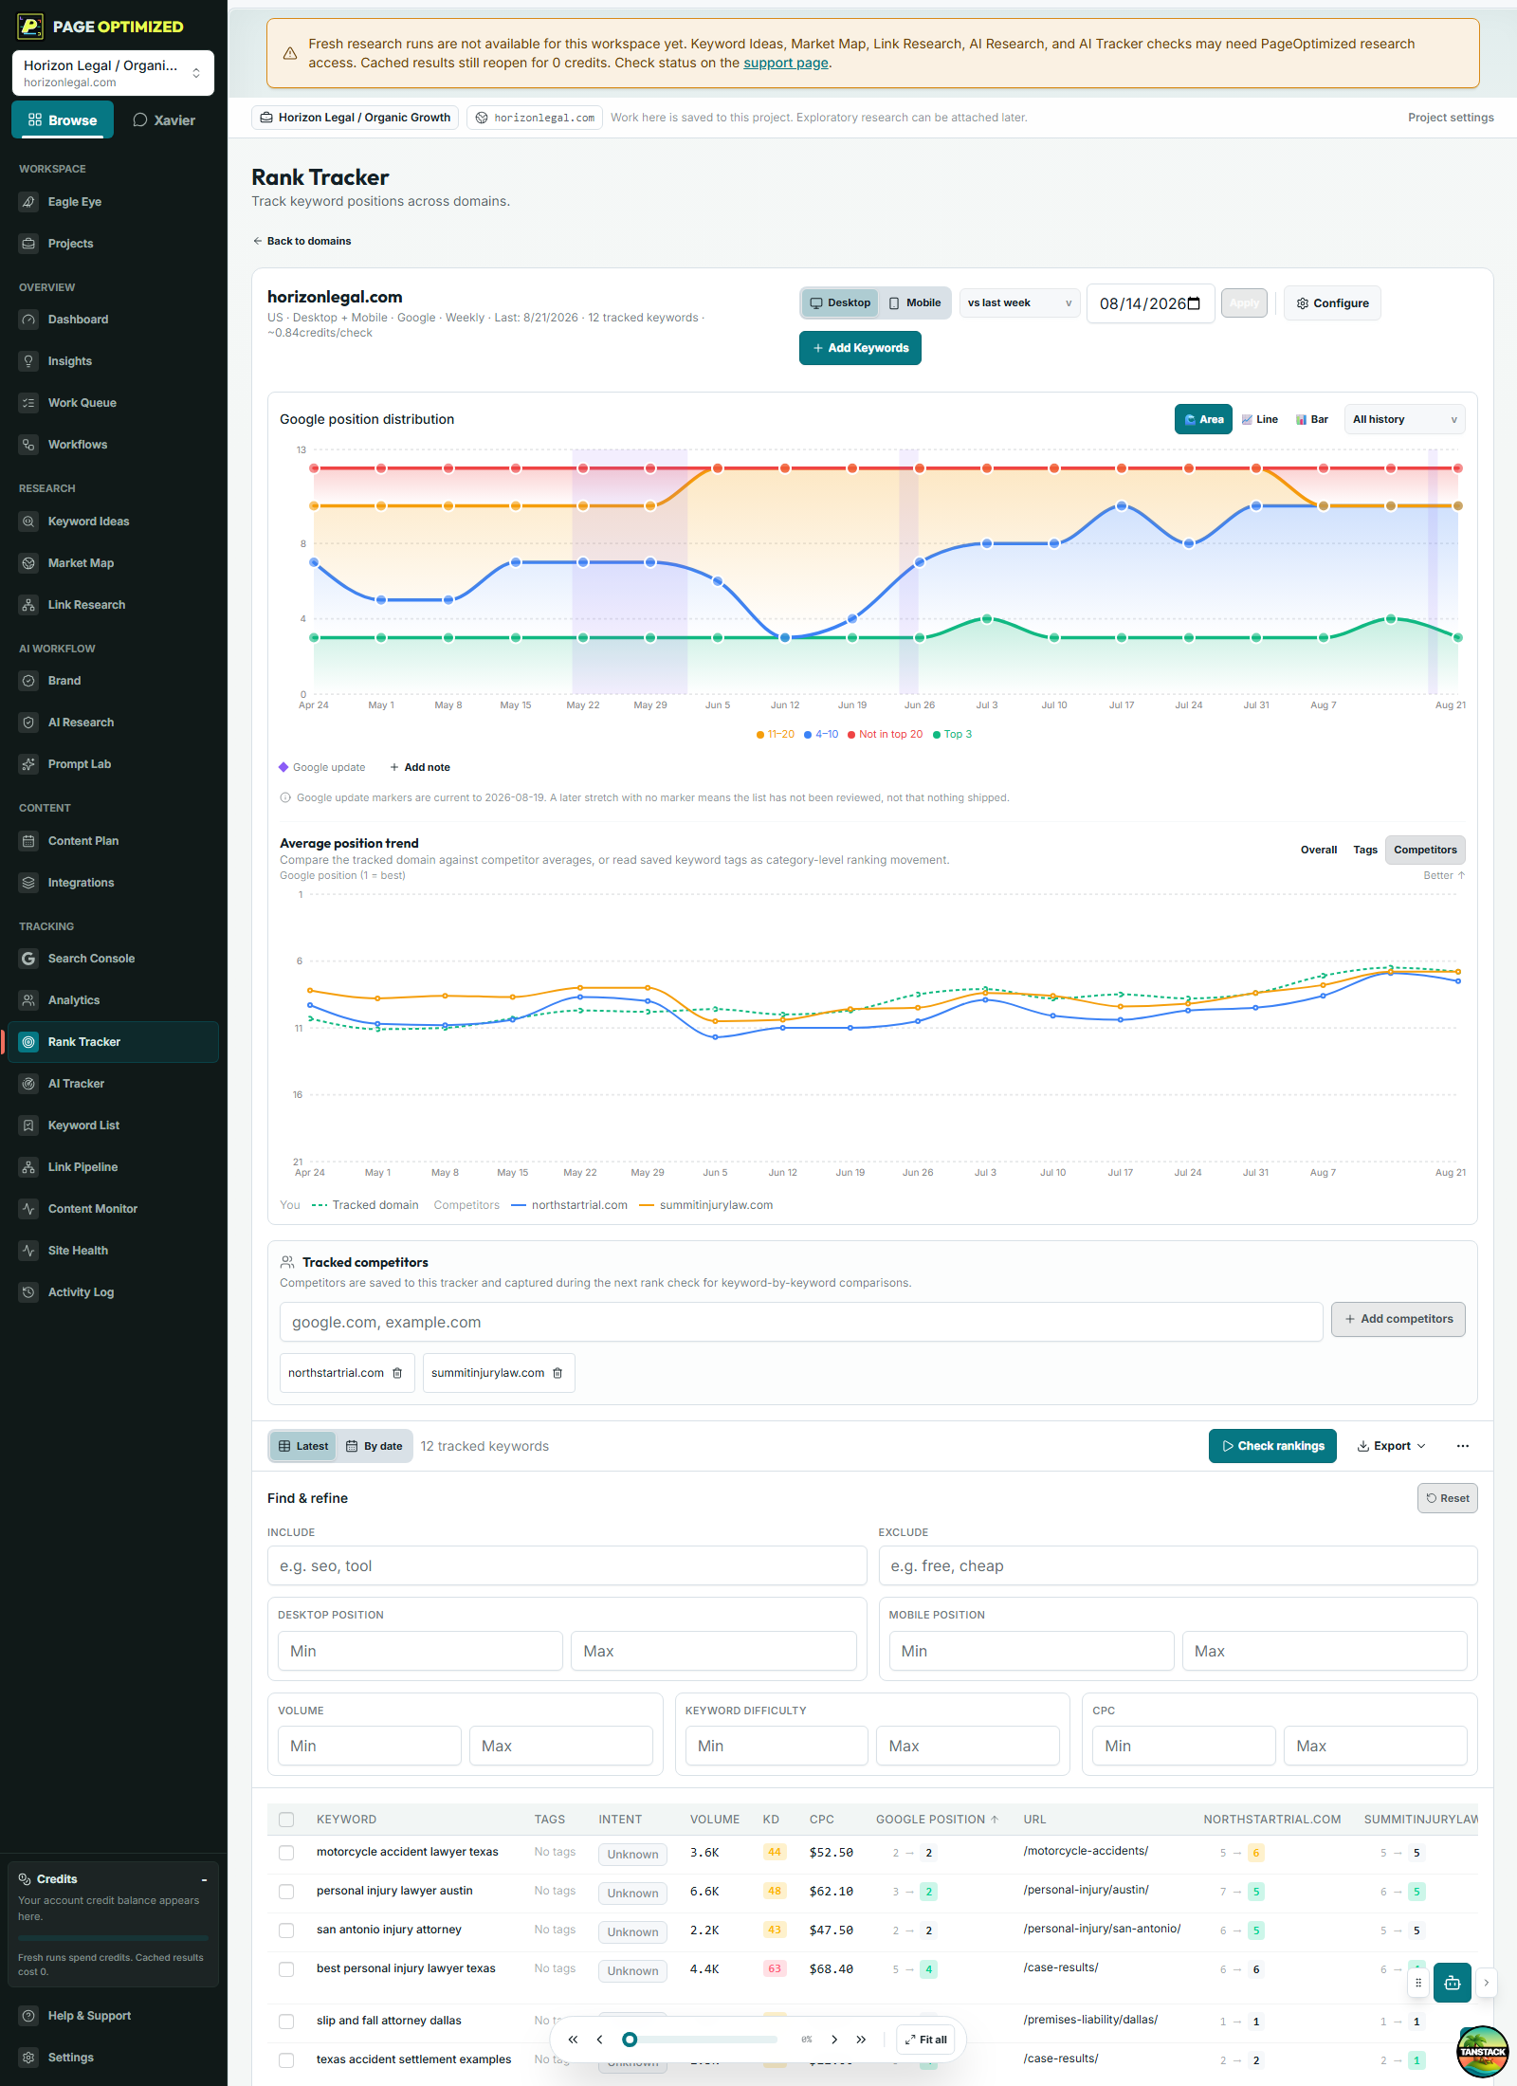Switch chart to Line mode
Image resolution: width=1517 pixels, height=2086 pixels.
(x=1259, y=419)
